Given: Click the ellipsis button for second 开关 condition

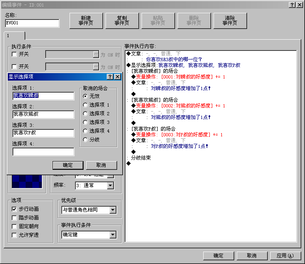Looking at the screenshot, I should click(x=96, y=67).
